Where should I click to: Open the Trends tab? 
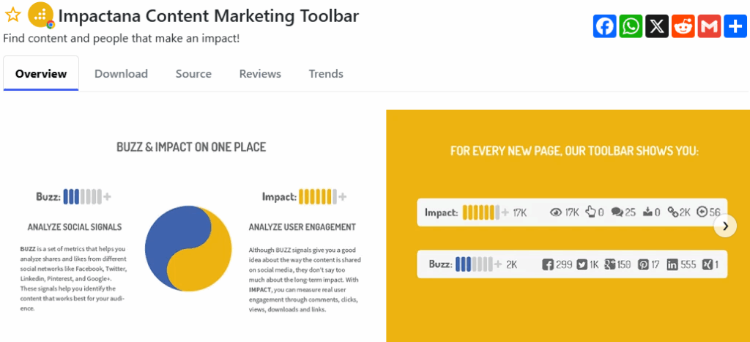click(x=326, y=74)
